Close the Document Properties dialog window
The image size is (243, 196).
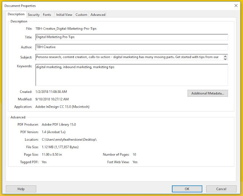236,6
